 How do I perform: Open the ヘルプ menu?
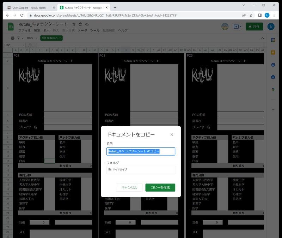[x=123, y=30]
